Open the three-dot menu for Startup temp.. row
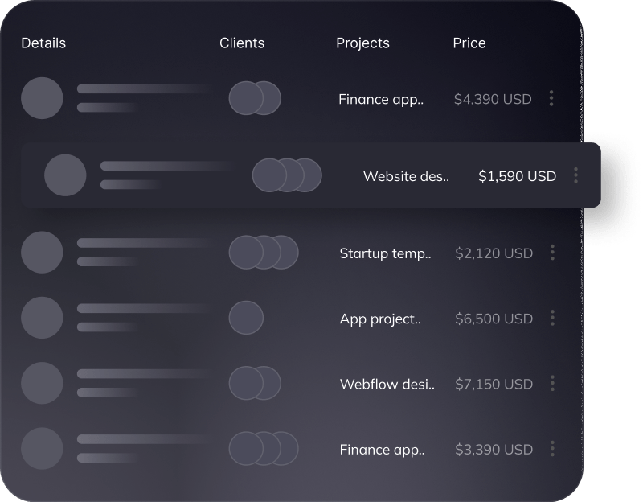This screenshot has height=502, width=643. coord(552,253)
